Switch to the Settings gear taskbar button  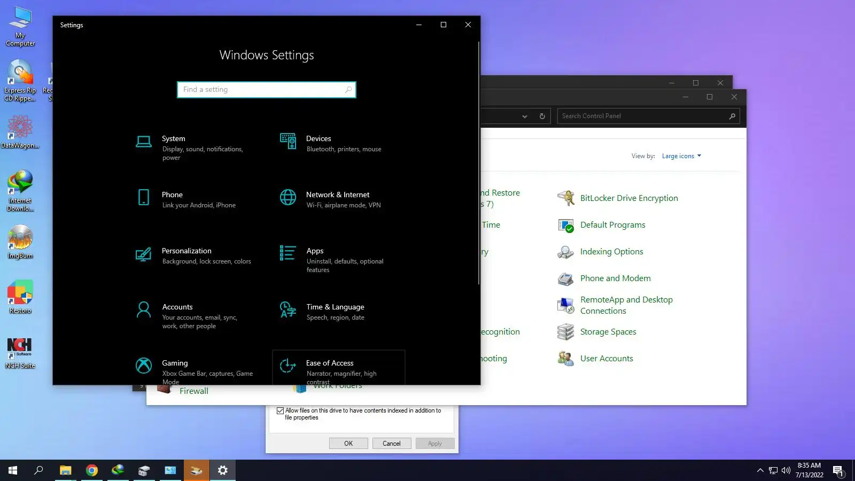pos(223,470)
